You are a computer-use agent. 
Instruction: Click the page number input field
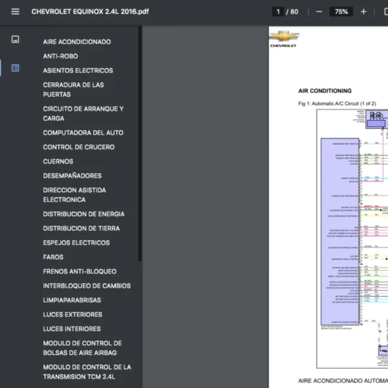279,12
